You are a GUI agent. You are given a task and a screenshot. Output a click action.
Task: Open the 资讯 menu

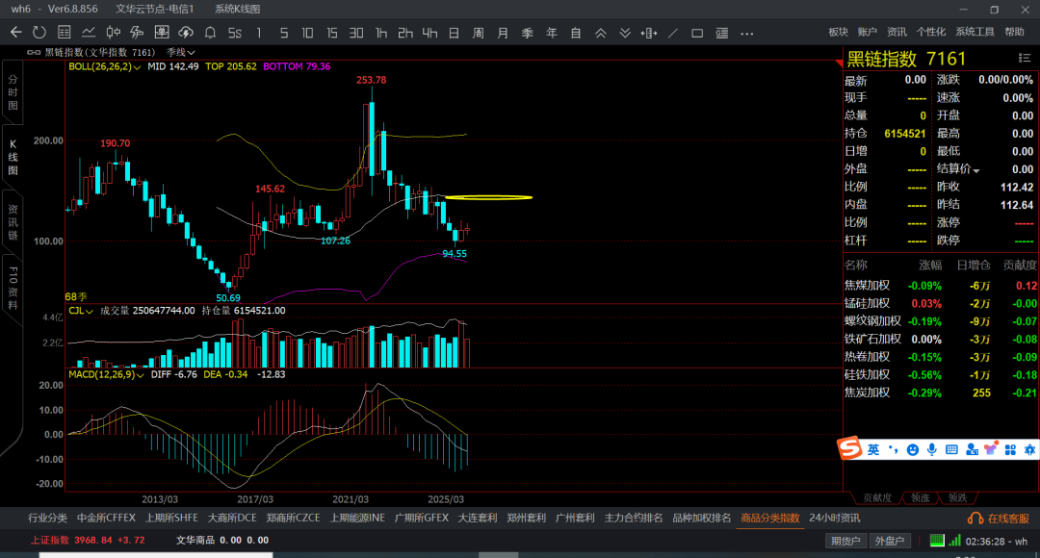[x=897, y=32]
